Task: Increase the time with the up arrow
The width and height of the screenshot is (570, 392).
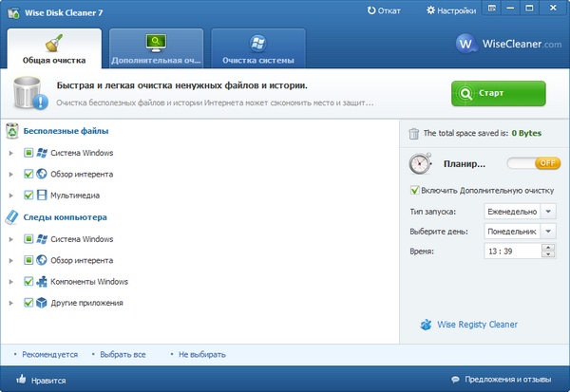Action: point(548,248)
